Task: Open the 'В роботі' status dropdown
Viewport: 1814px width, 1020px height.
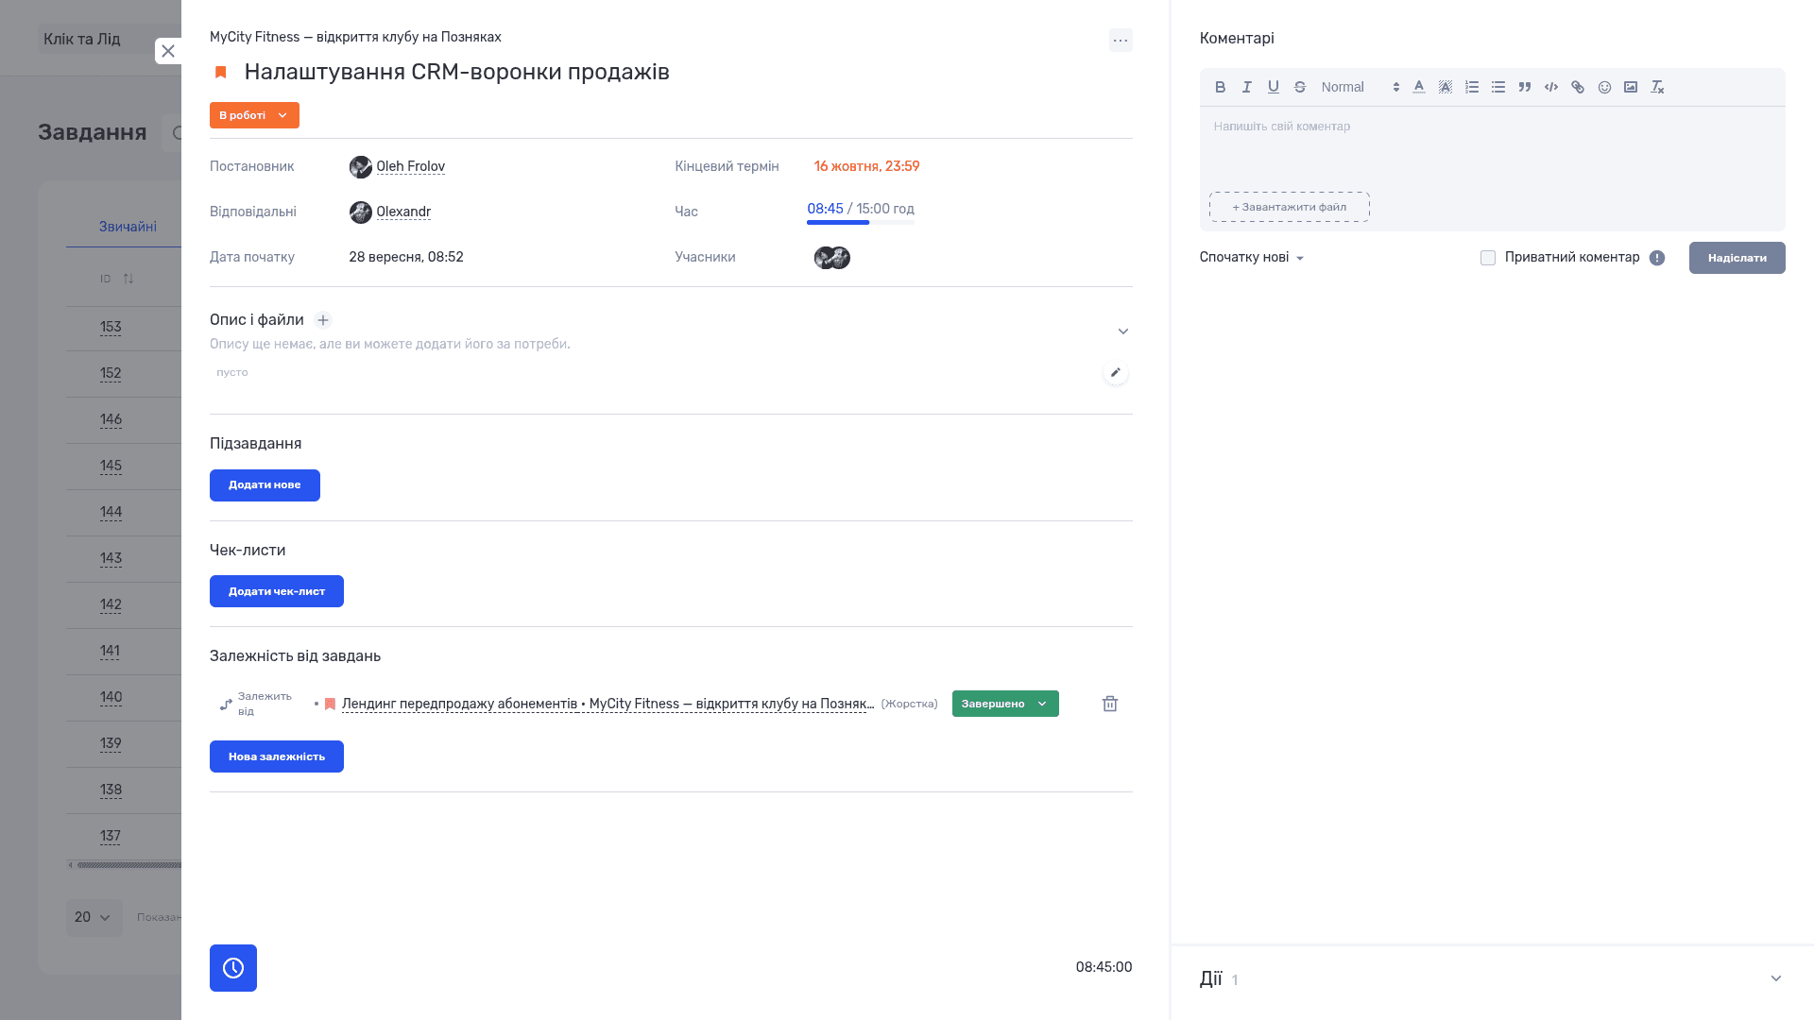Action: point(254,115)
